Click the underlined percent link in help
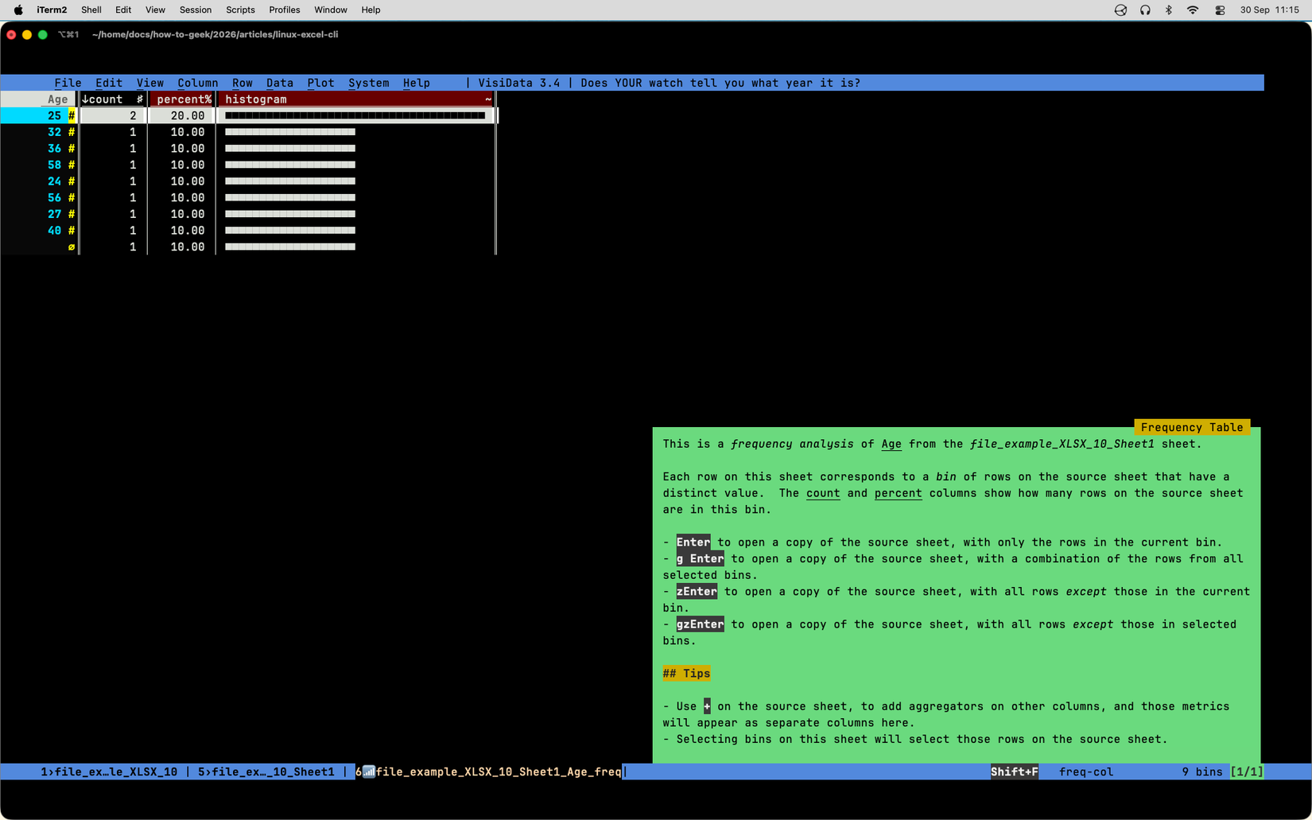The height and width of the screenshot is (820, 1312). [x=898, y=493]
